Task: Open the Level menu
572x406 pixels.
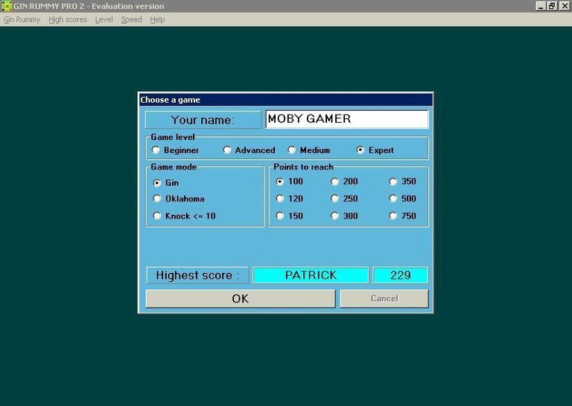Action: [104, 20]
